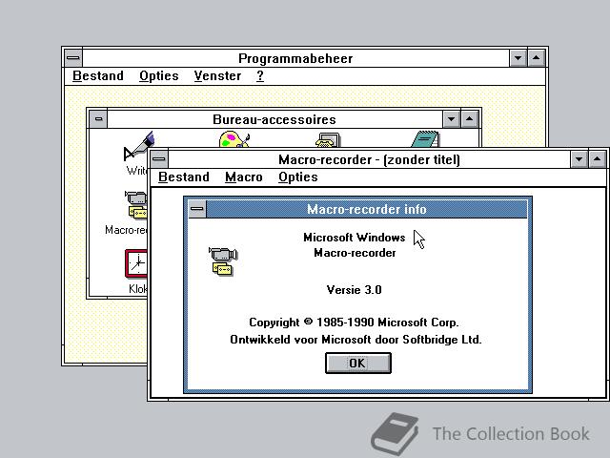Open the ? help menu in Programmabeheer

tap(260, 75)
